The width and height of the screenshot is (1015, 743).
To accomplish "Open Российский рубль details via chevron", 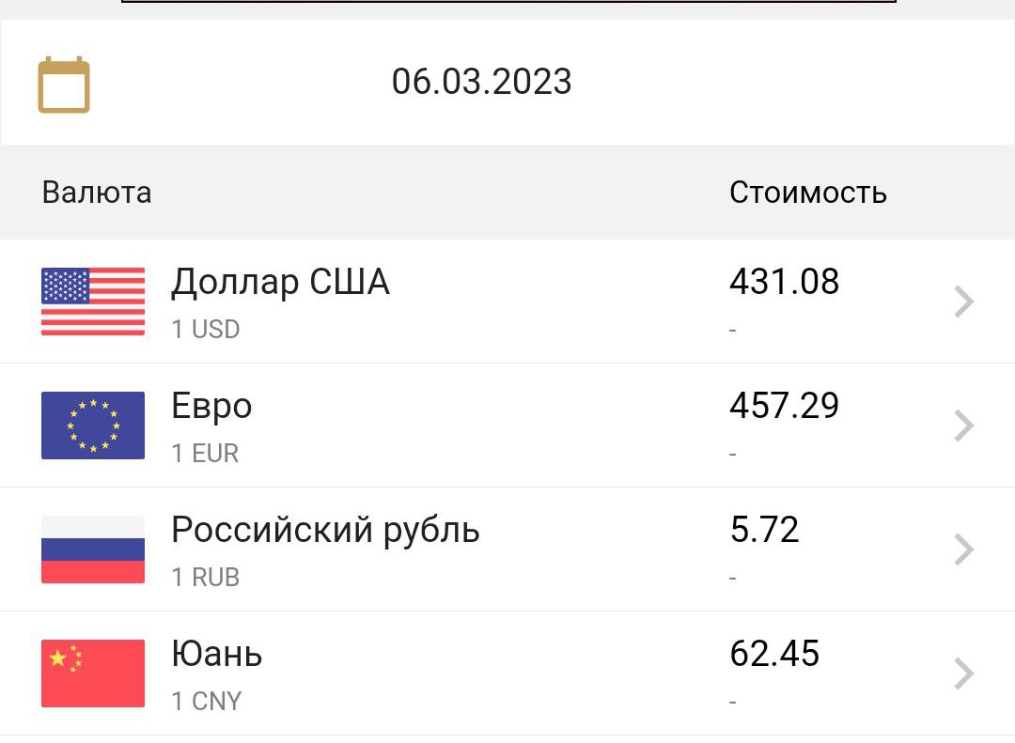I will point(963,550).
